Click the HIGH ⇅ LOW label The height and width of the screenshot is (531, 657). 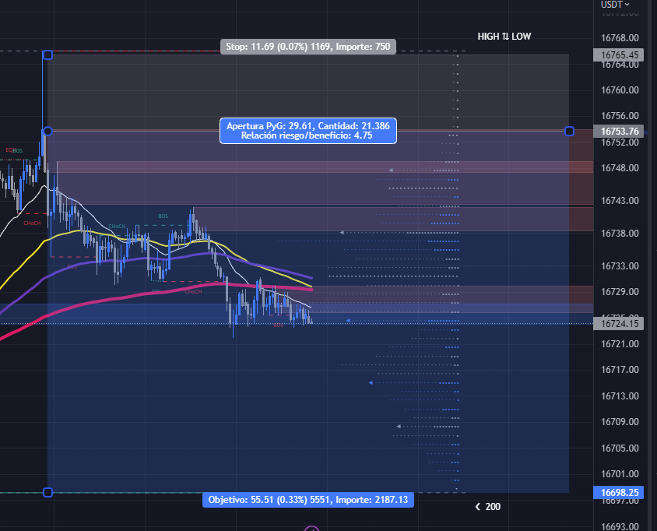pos(504,37)
